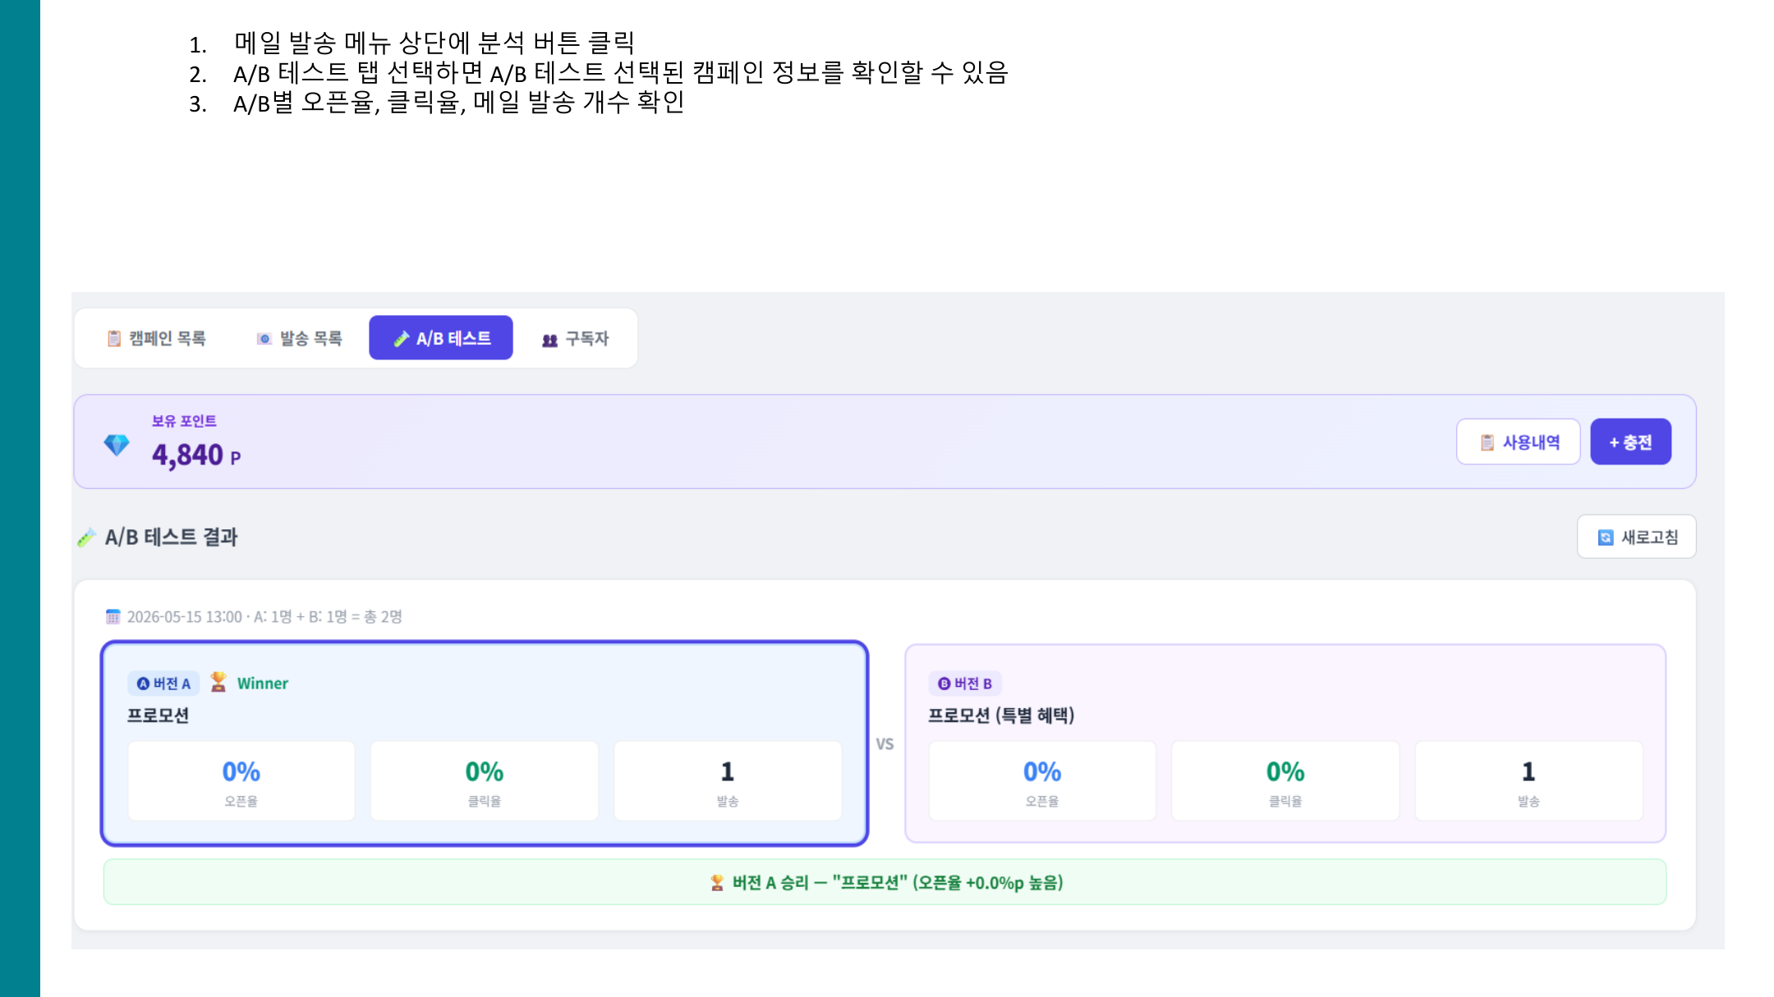1774x997 pixels.
Task: Click the 2026-05-15 13:00 summary line
Action: [264, 616]
